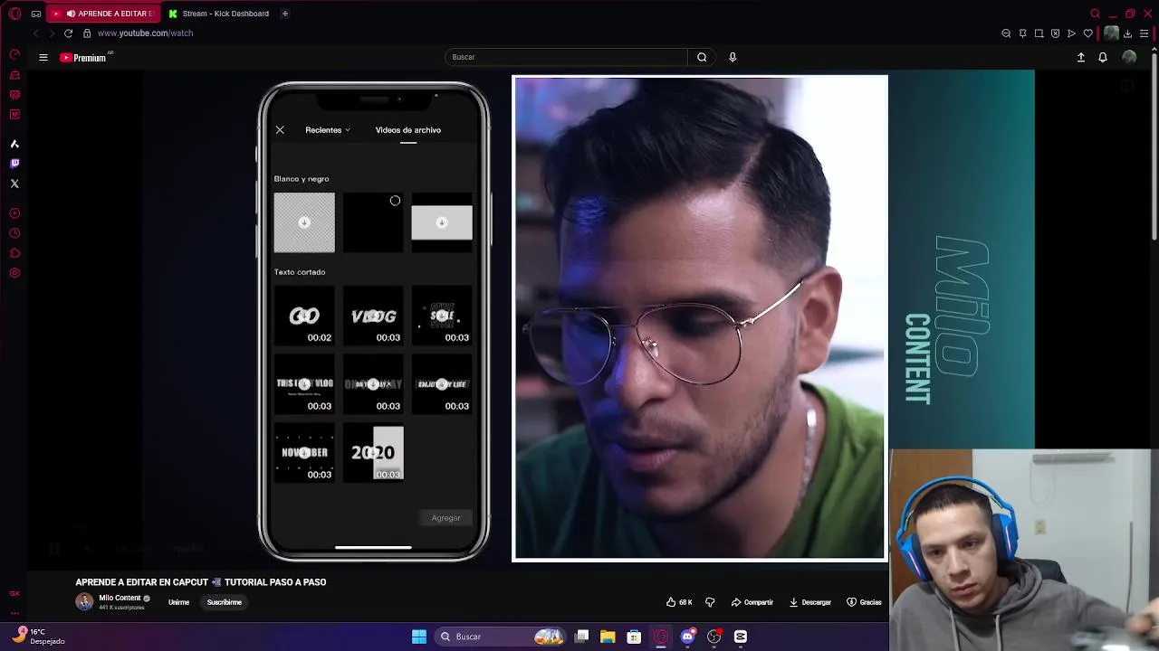
Task: Choose the 2020 cut-text clip
Action: tap(373, 453)
